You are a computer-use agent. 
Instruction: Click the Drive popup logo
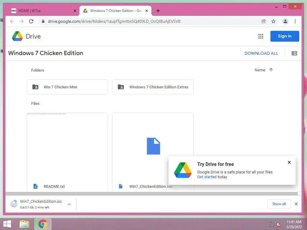(x=183, y=170)
